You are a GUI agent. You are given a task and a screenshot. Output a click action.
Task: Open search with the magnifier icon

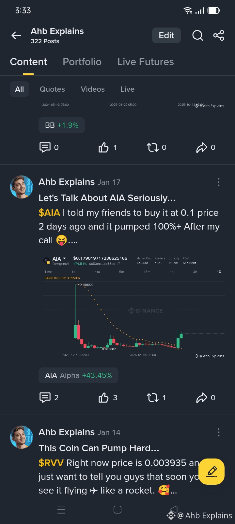tap(197, 35)
